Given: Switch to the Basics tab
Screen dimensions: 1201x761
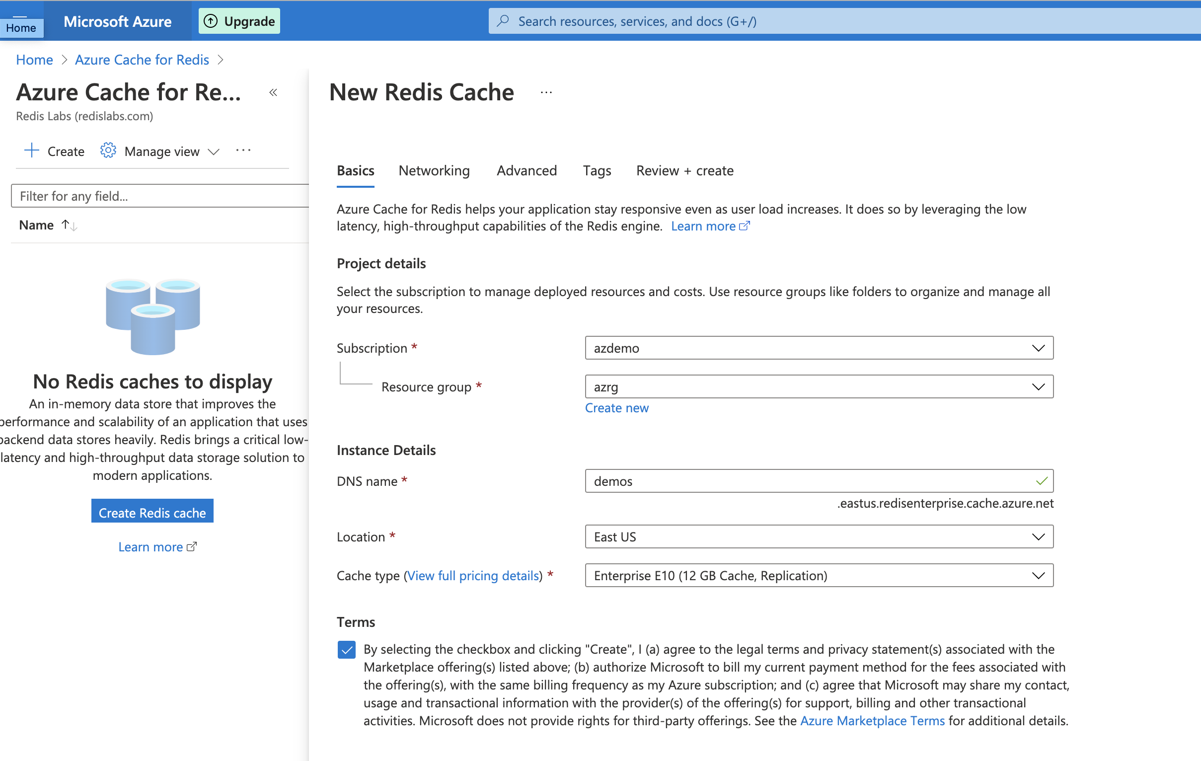Looking at the screenshot, I should tap(355, 170).
